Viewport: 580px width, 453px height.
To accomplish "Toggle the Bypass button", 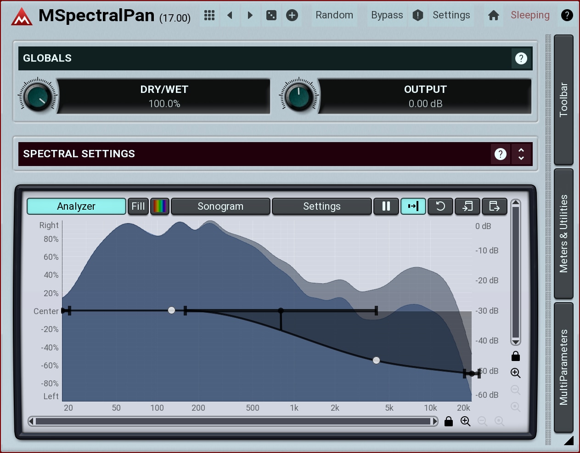I will (387, 15).
